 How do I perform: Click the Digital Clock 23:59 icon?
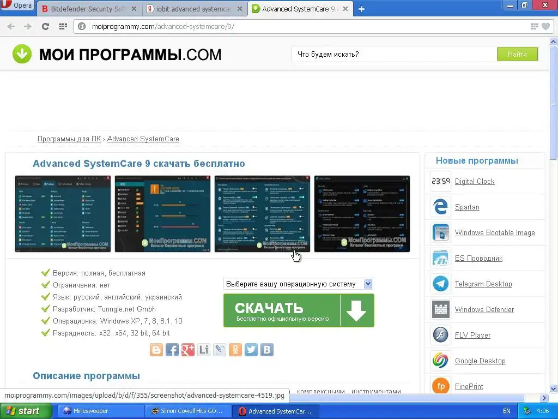point(440,181)
